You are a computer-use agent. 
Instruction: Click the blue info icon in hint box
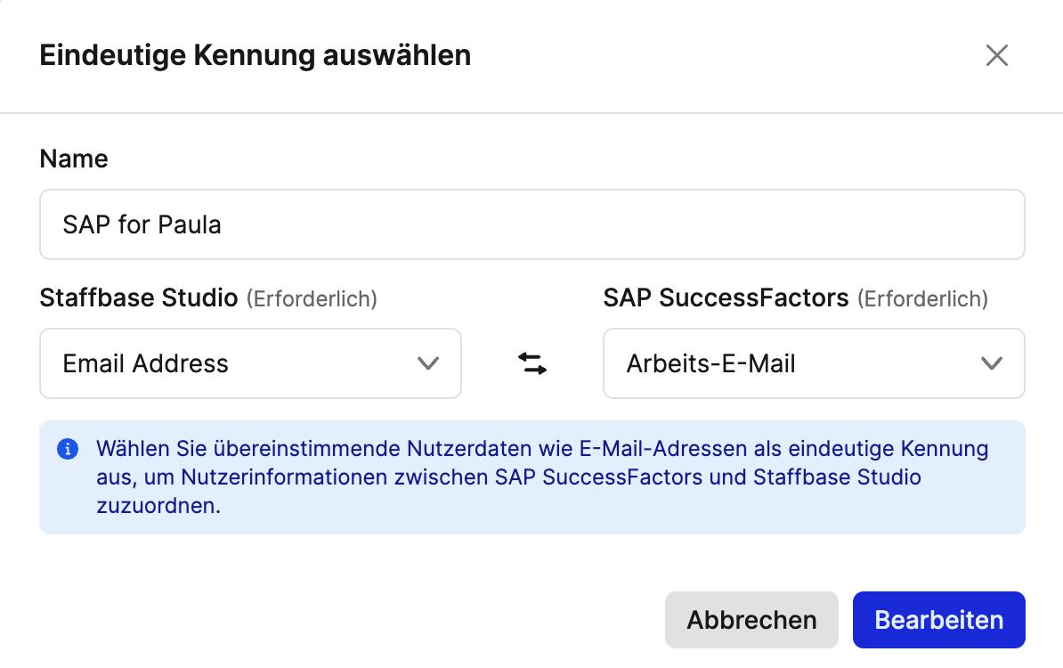pos(68,449)
